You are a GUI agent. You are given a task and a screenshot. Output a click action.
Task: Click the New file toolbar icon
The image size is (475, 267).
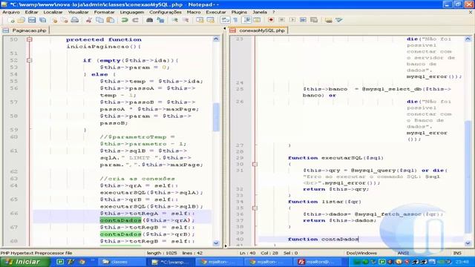[x=12, y=20]
